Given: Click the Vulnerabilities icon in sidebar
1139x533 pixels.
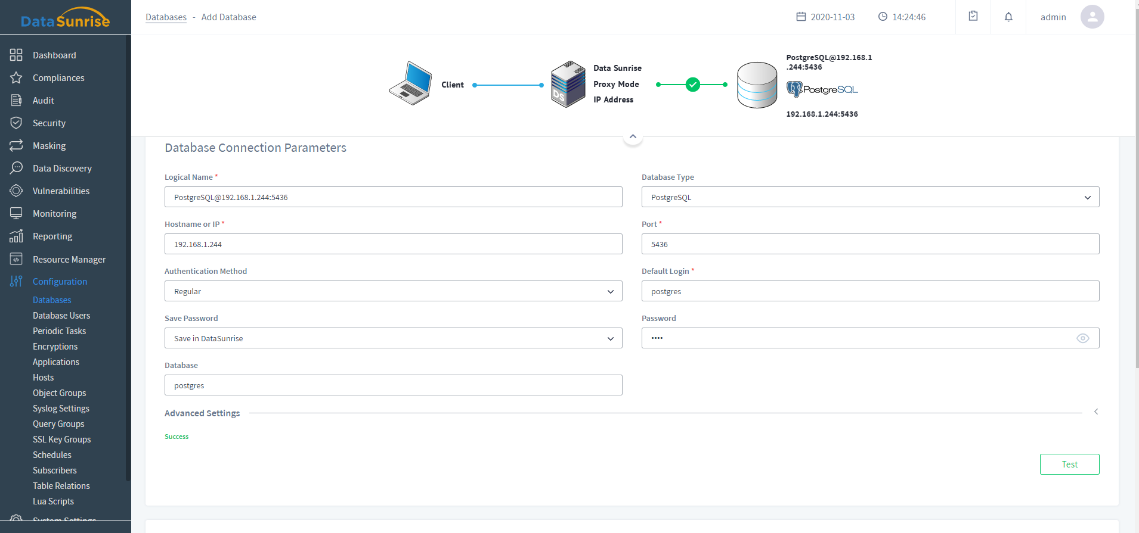Looking at the screenshot, I should point(16,191).
